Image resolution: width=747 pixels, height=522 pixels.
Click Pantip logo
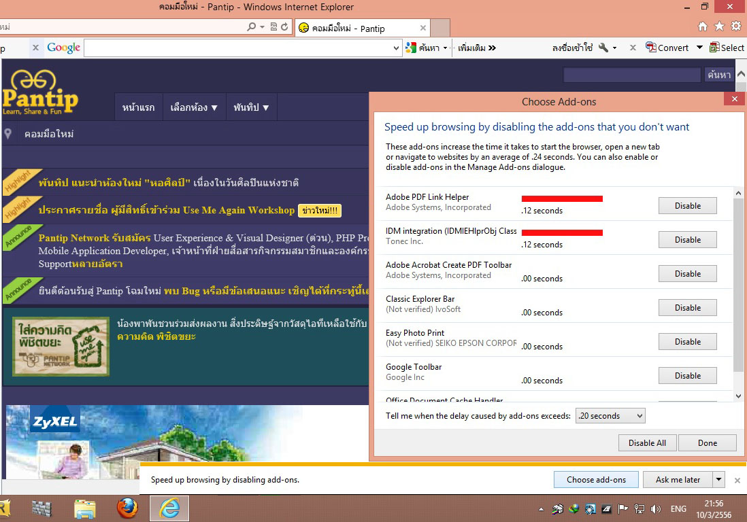(41, 92)
